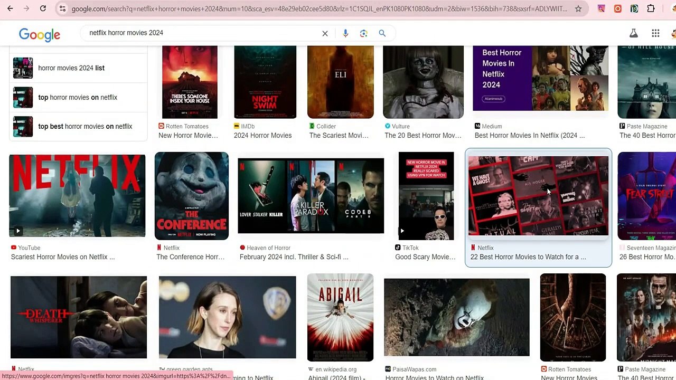The height and width of the screenshot is (380, 676).
Task: Click the 'PaisaWapas.com' source label
Action: point(415,369)
